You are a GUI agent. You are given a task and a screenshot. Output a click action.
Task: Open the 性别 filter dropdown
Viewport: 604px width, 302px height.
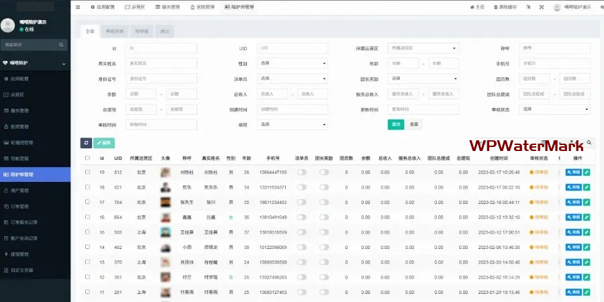[292, 64]
